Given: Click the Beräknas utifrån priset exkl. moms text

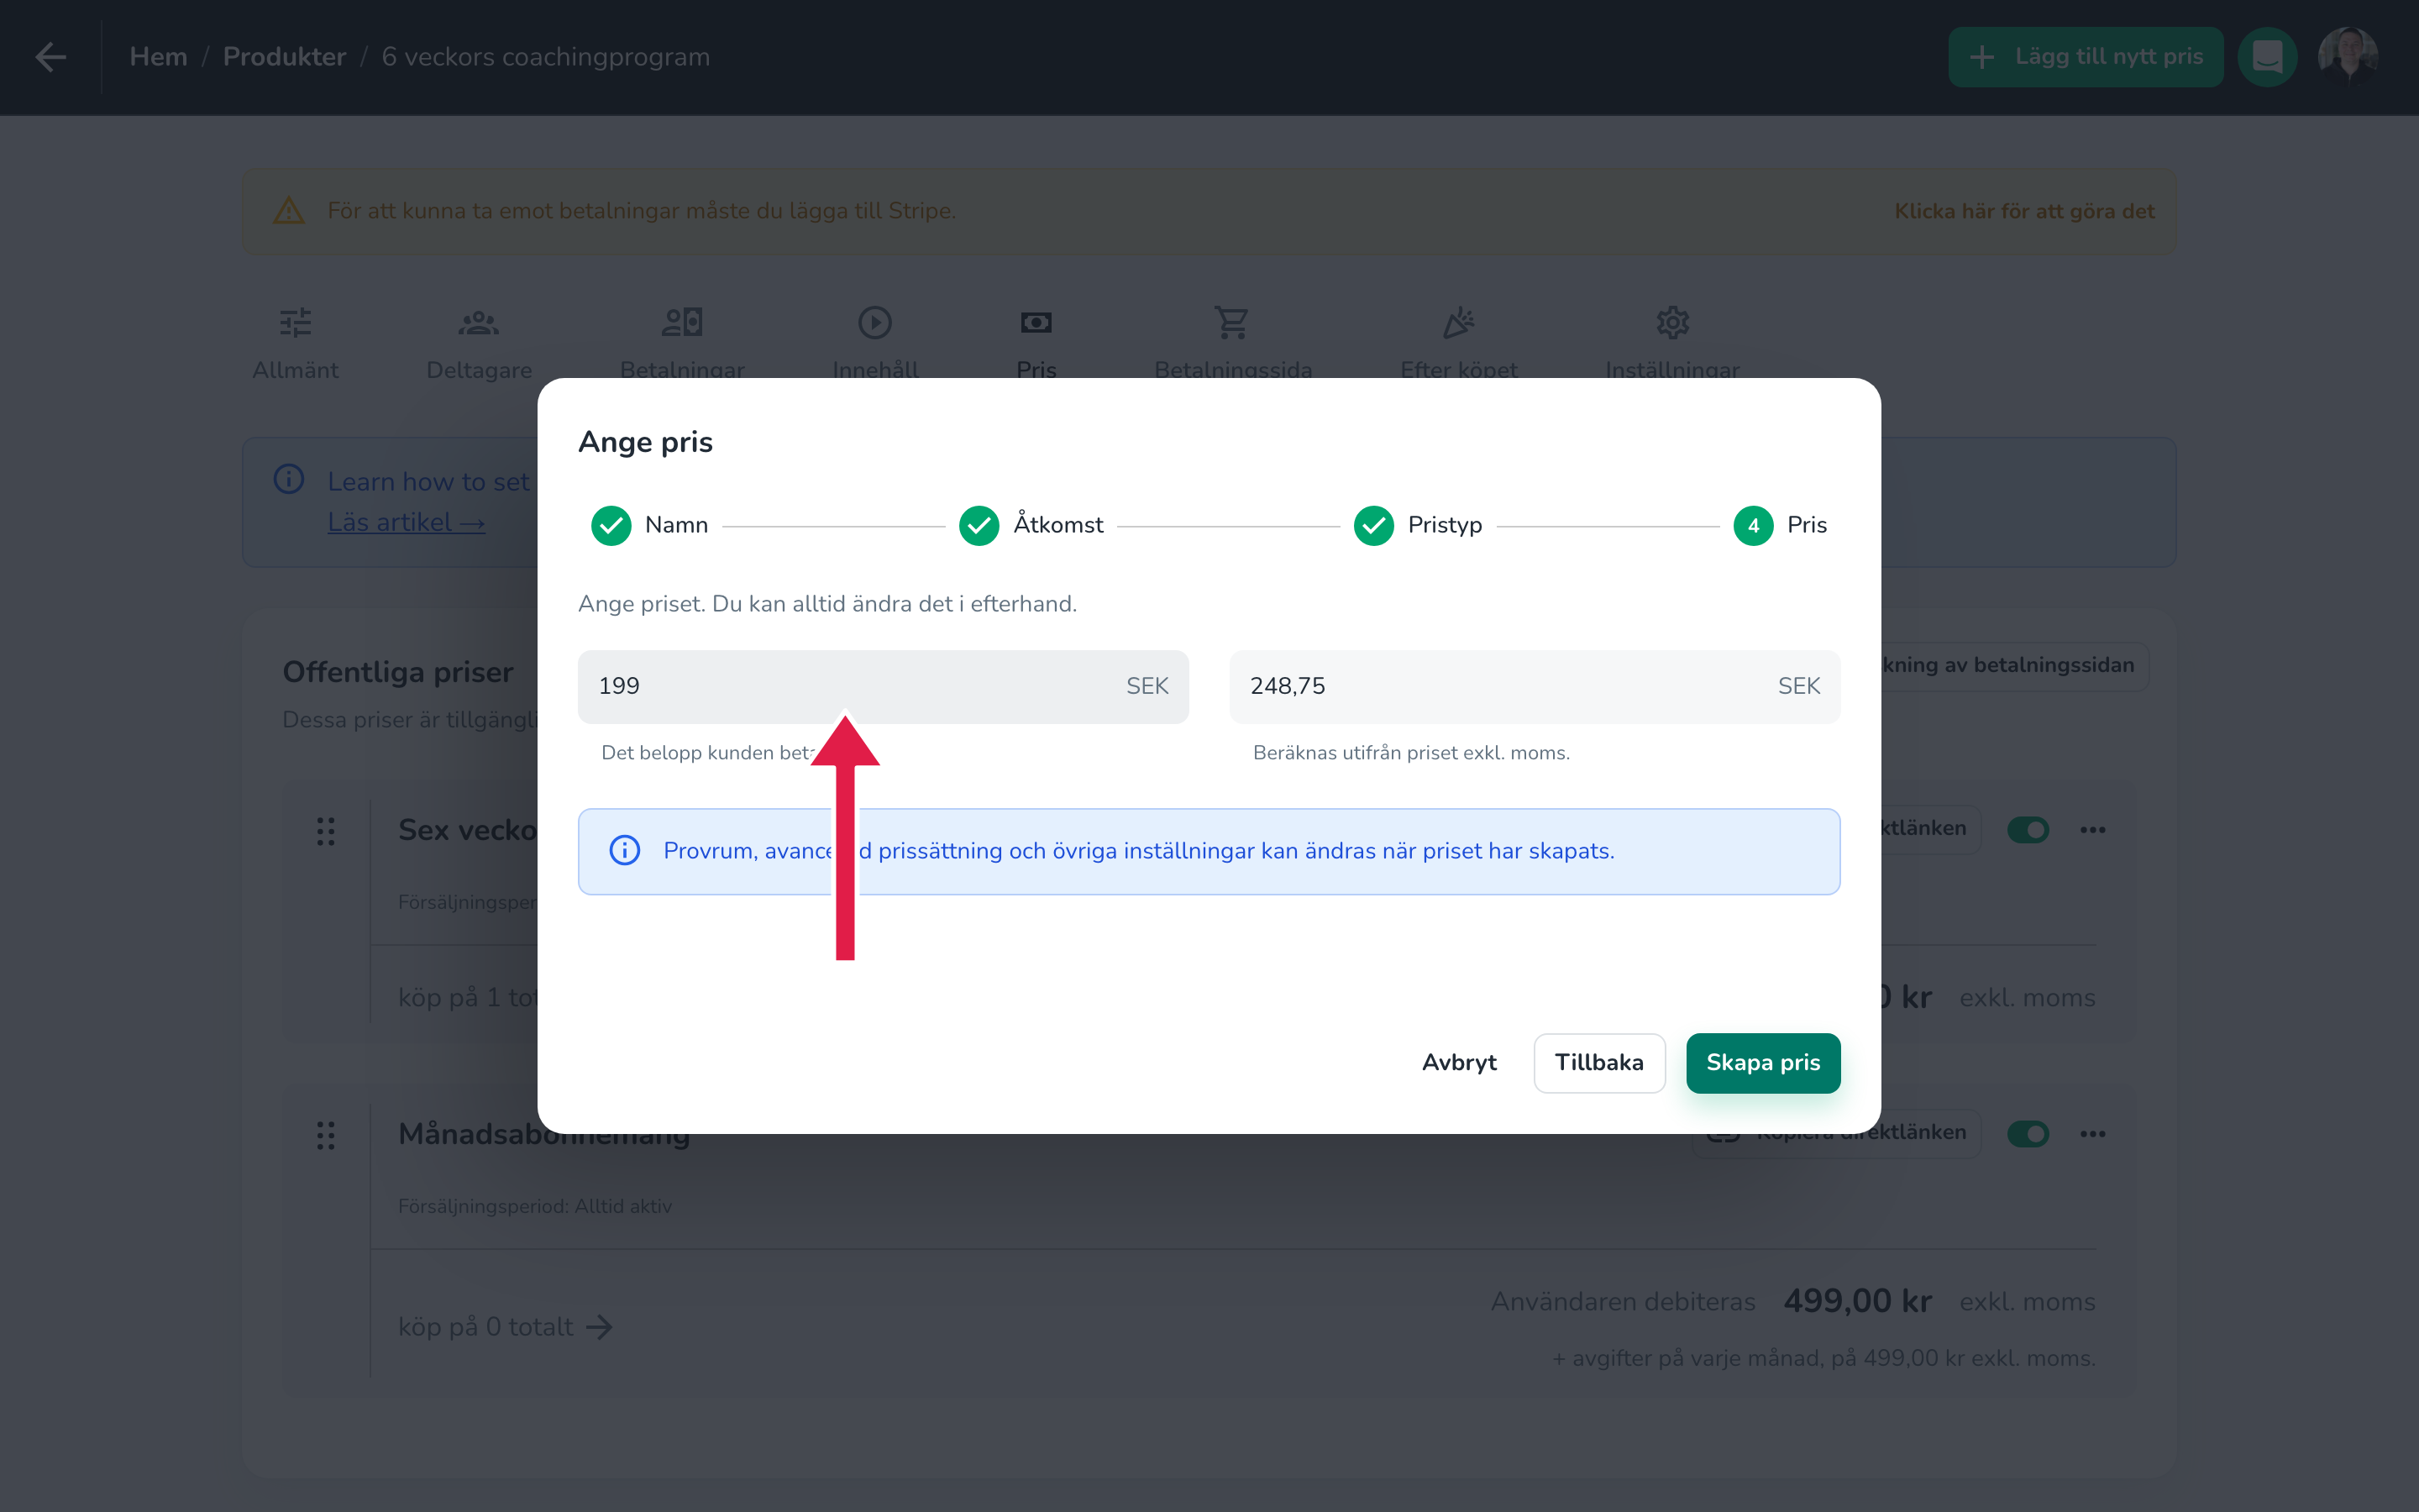Looking at the screenshot, I should point(1411,753).
